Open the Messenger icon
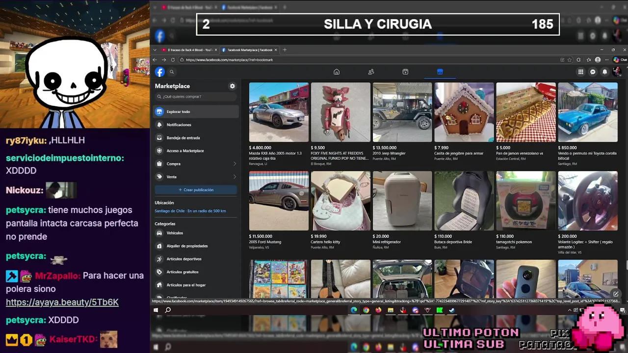This screenshot has height=353, width=628. [593, 72]
